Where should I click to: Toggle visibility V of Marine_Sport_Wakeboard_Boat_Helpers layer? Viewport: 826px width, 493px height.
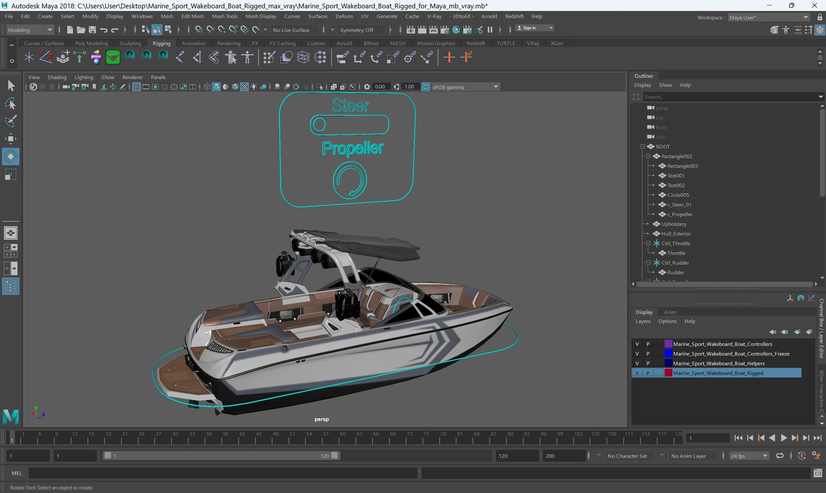pyautogui.click(x=637, y=363)
